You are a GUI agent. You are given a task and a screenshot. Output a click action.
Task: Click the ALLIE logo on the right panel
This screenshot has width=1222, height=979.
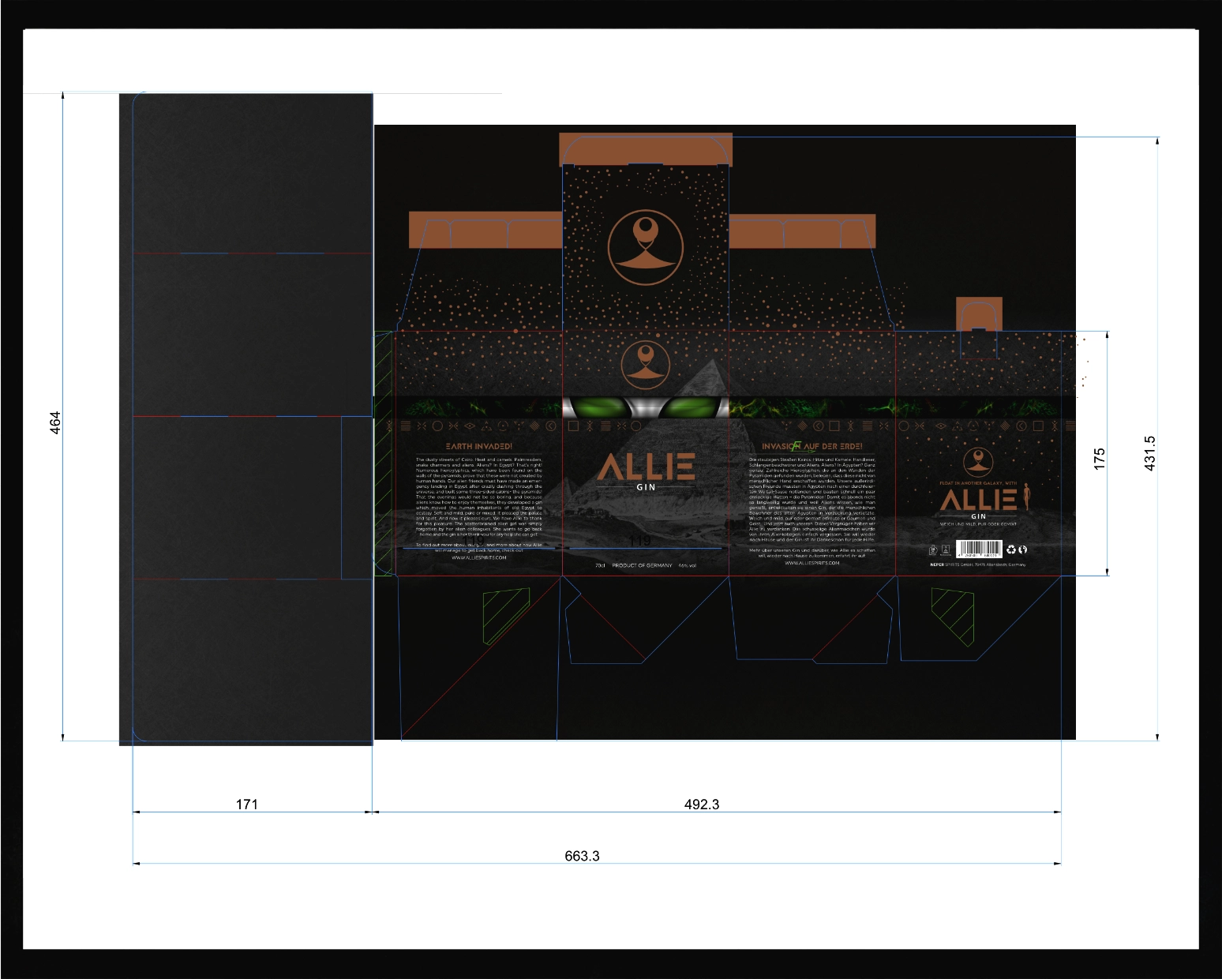[x=979, y=500]
